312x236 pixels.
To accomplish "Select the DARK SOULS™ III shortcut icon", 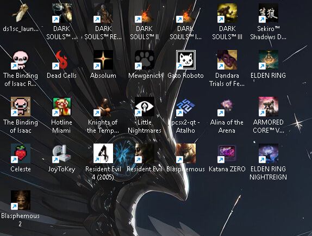I will (x=227, y=13).
